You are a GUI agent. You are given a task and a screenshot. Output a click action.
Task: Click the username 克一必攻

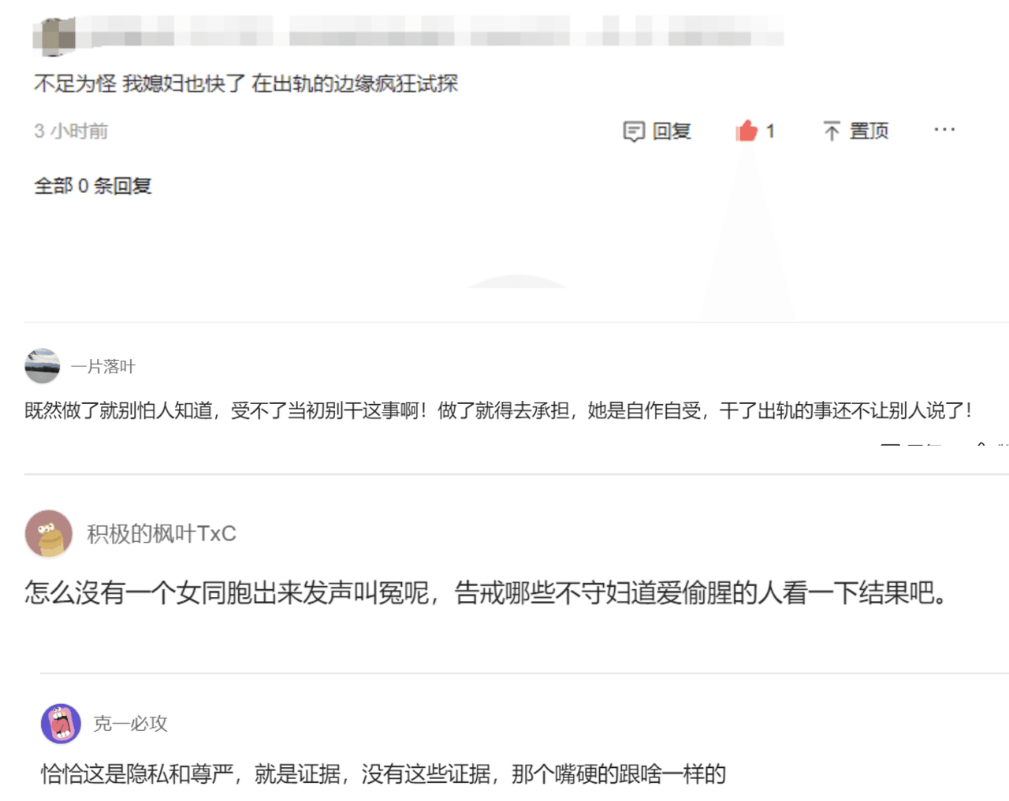(130, 724)
